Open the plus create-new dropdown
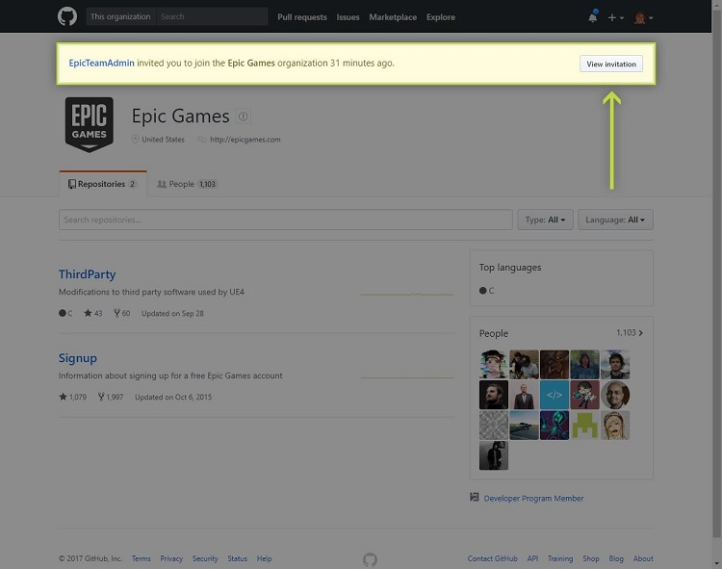The width and height of the screenshot is (722, 569). (x=615, y=17)
